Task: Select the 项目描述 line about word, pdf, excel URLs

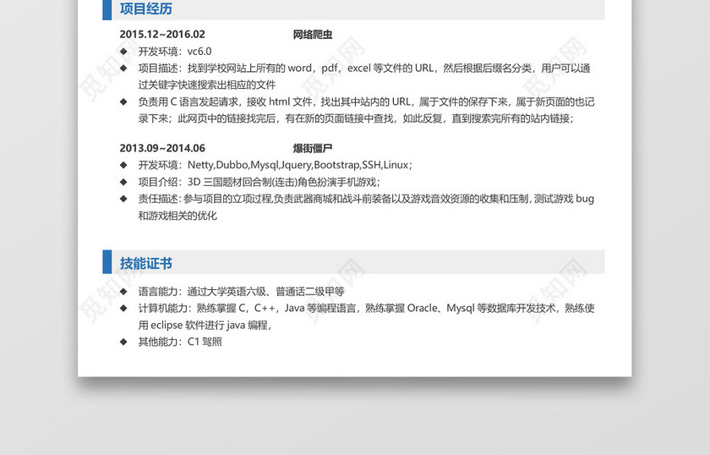Action: point(364,68)
